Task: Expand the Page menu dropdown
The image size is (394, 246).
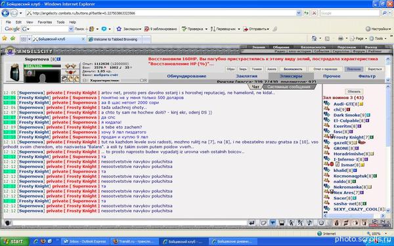Action: tap(359, 39)
